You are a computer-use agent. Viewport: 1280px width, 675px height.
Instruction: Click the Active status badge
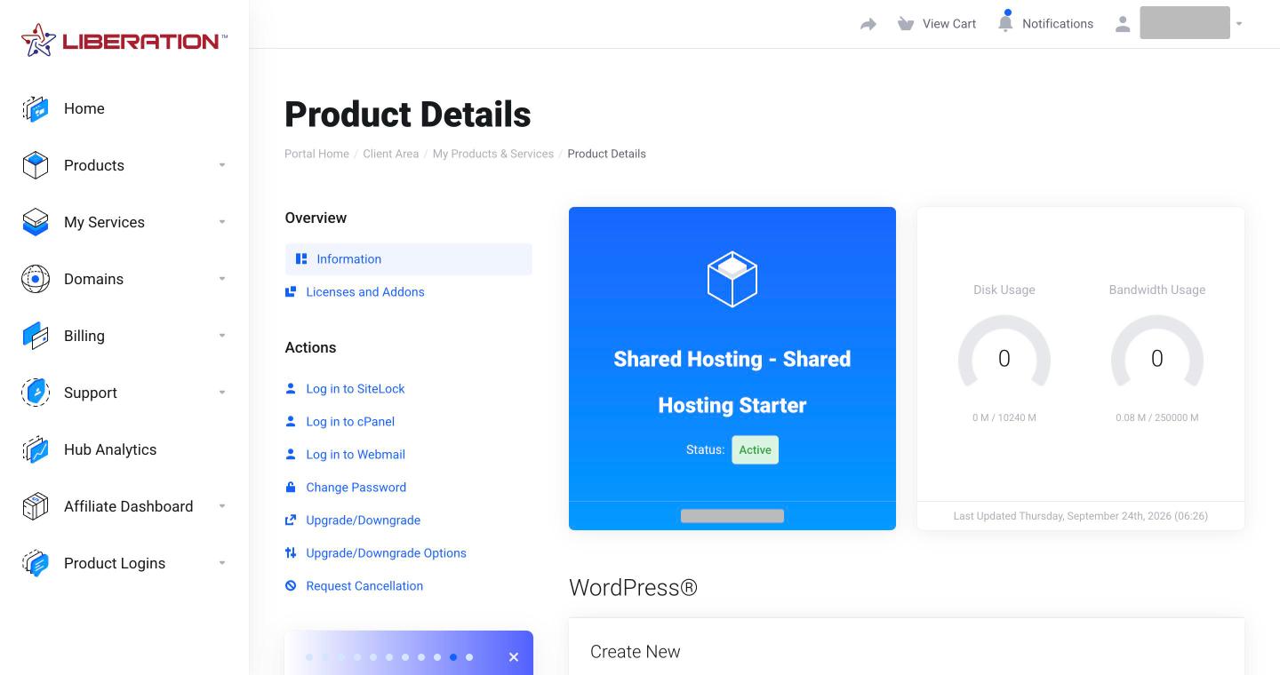[756, 449]
